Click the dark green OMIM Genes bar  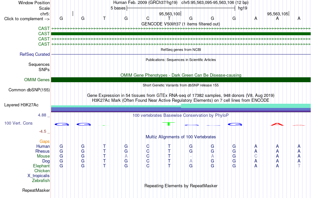pyautogui.click(x=181, y=80)
